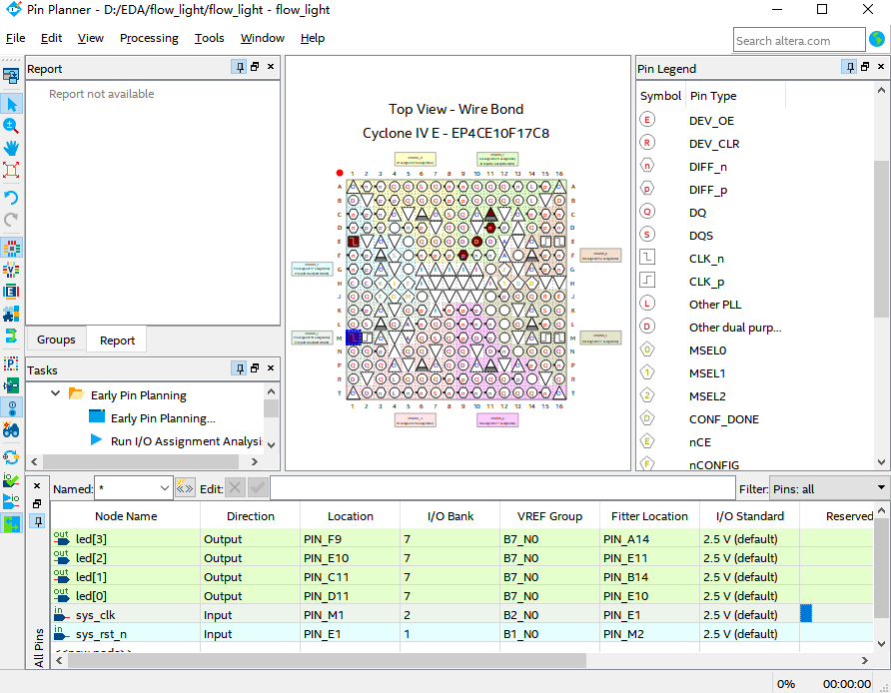Click in the Search altera.com field
The height and width of the screenshot is (693, 891).
(799, 40)
